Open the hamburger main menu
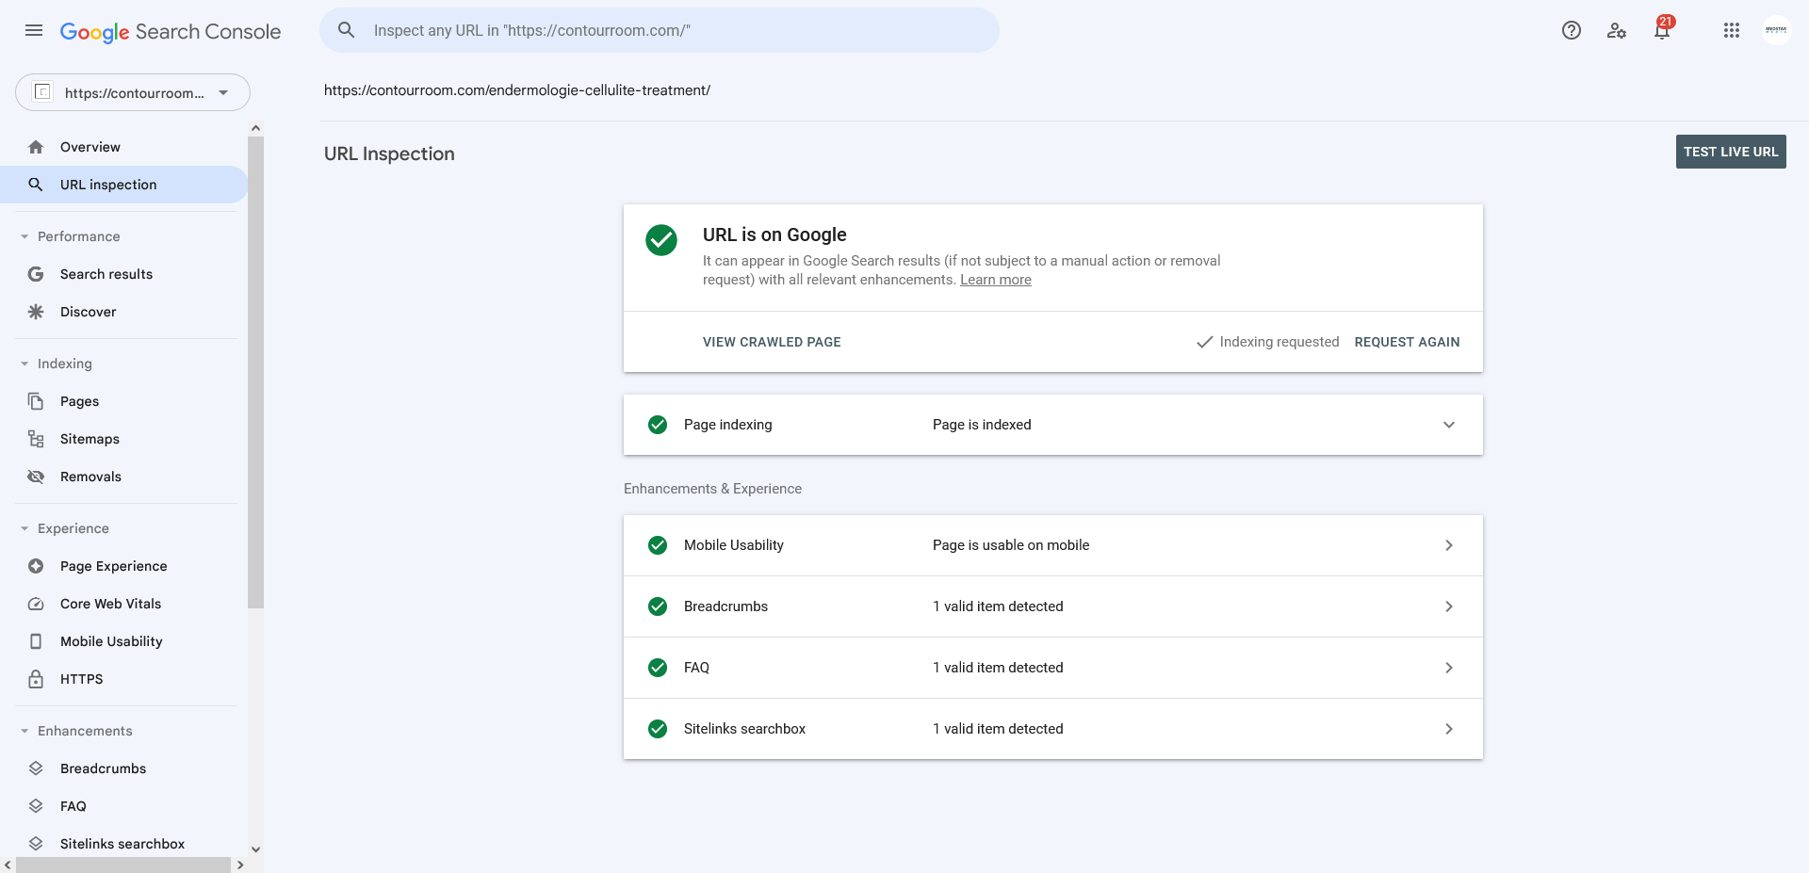Viewport: 1809px width, 873px height. point(34,30)
